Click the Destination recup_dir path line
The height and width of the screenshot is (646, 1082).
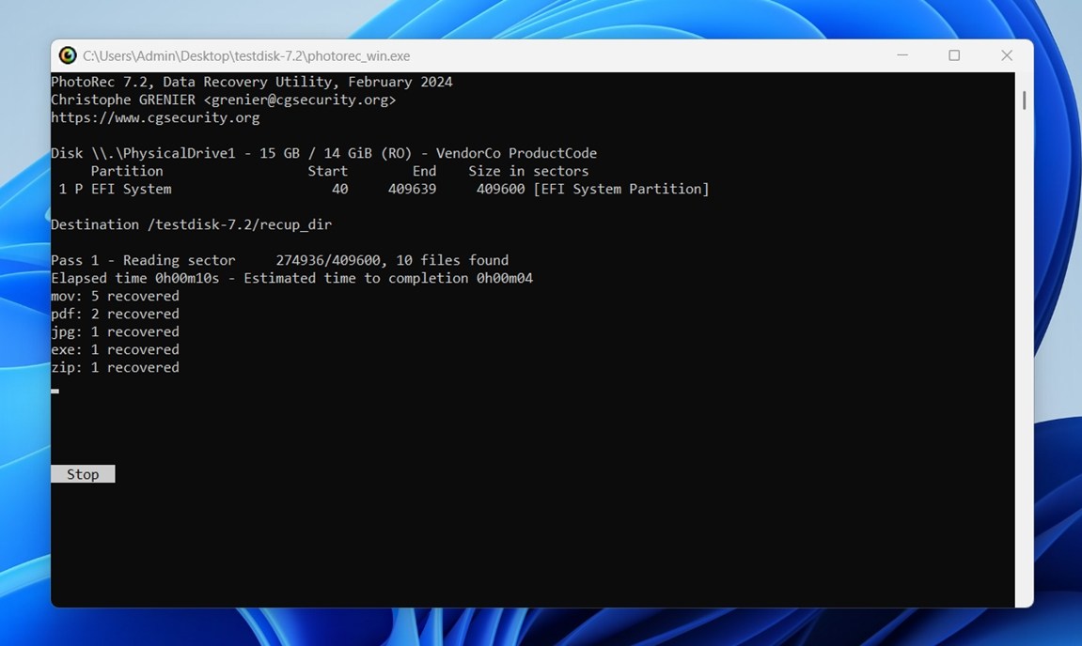coord(191,225)
